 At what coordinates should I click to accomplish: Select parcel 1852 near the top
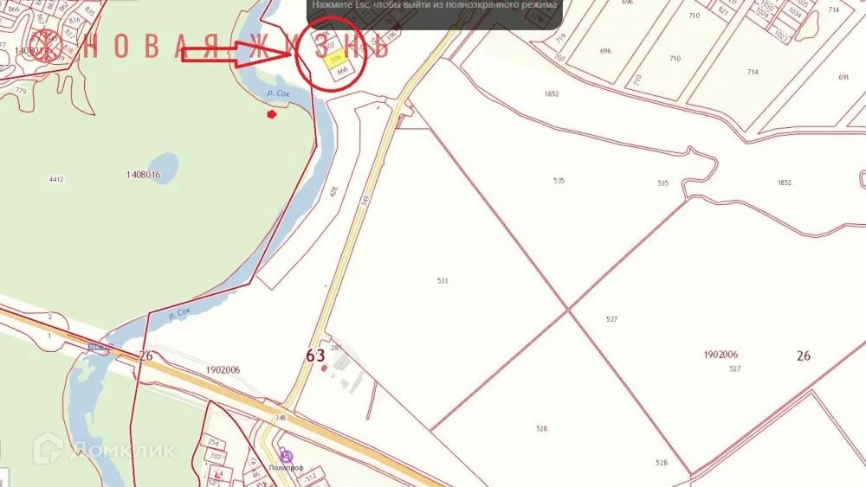[551, 93]
